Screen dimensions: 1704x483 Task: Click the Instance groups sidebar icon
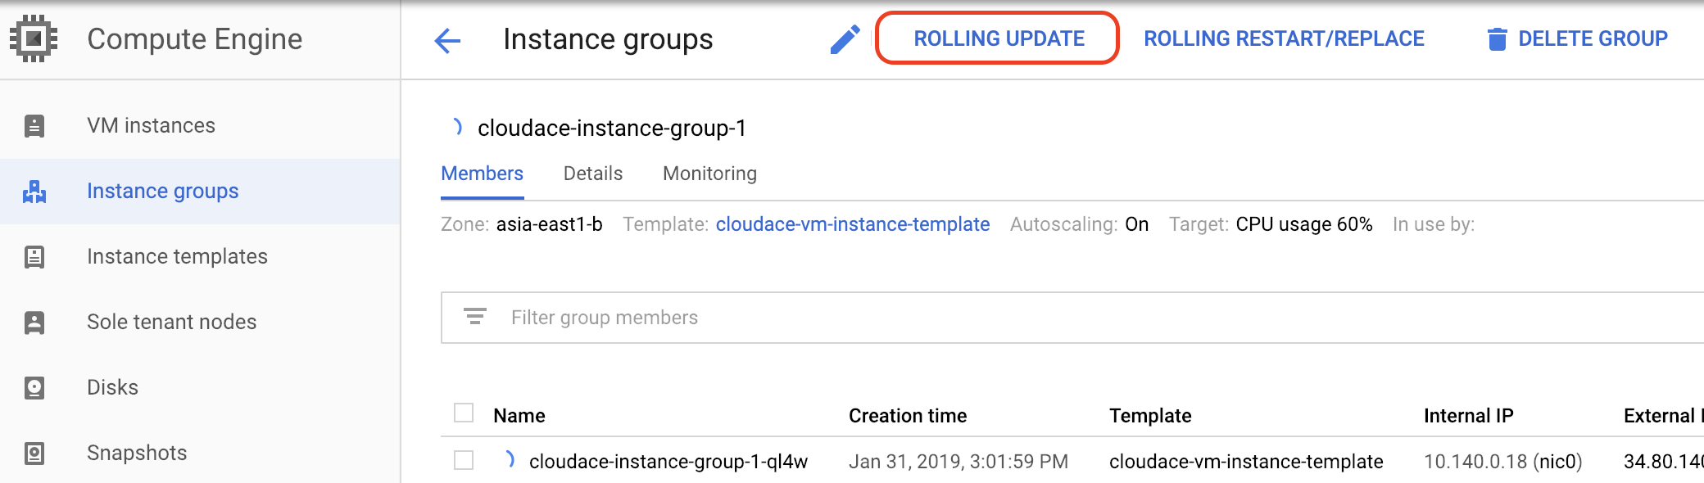(x=34, y=192)
